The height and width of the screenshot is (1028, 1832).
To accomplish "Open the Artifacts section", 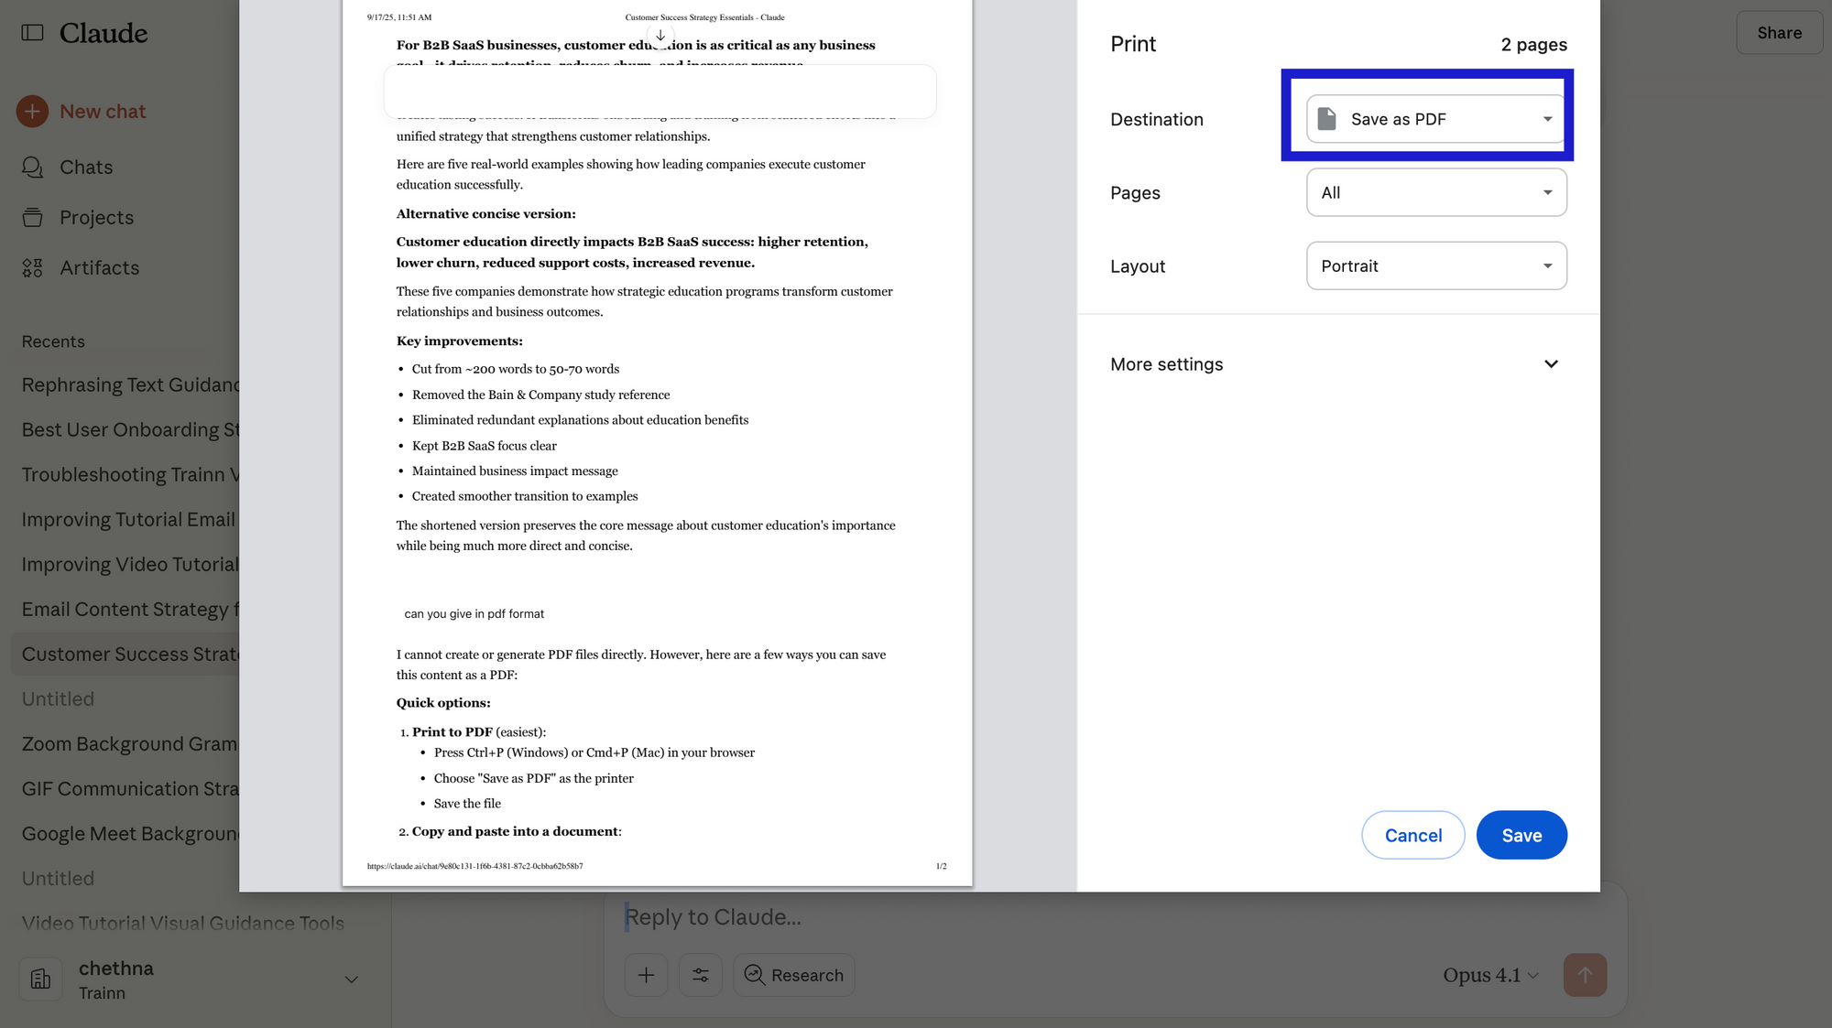I will coord(100,267).
